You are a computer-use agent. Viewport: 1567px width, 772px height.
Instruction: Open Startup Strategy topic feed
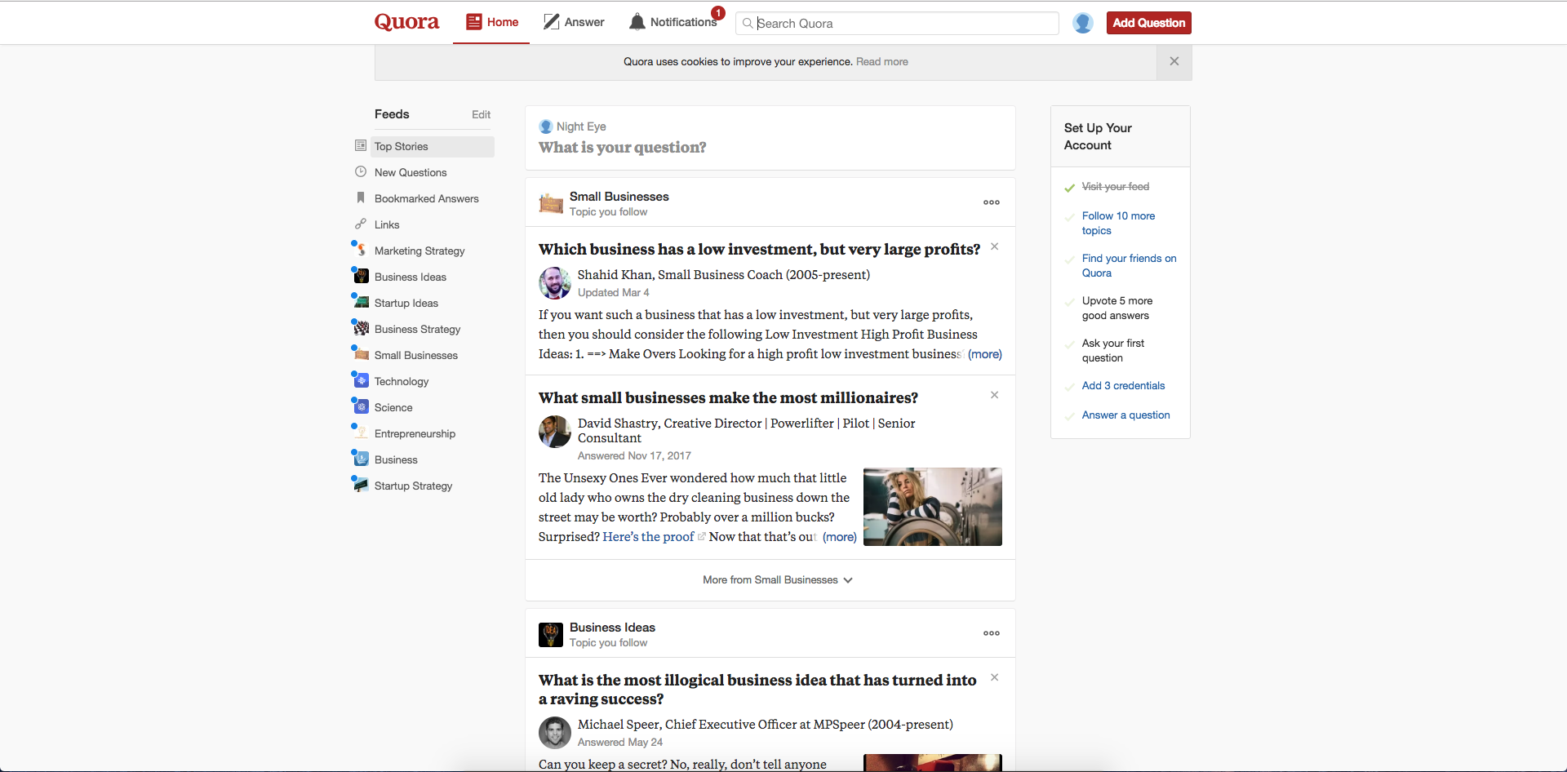point(413,486)
